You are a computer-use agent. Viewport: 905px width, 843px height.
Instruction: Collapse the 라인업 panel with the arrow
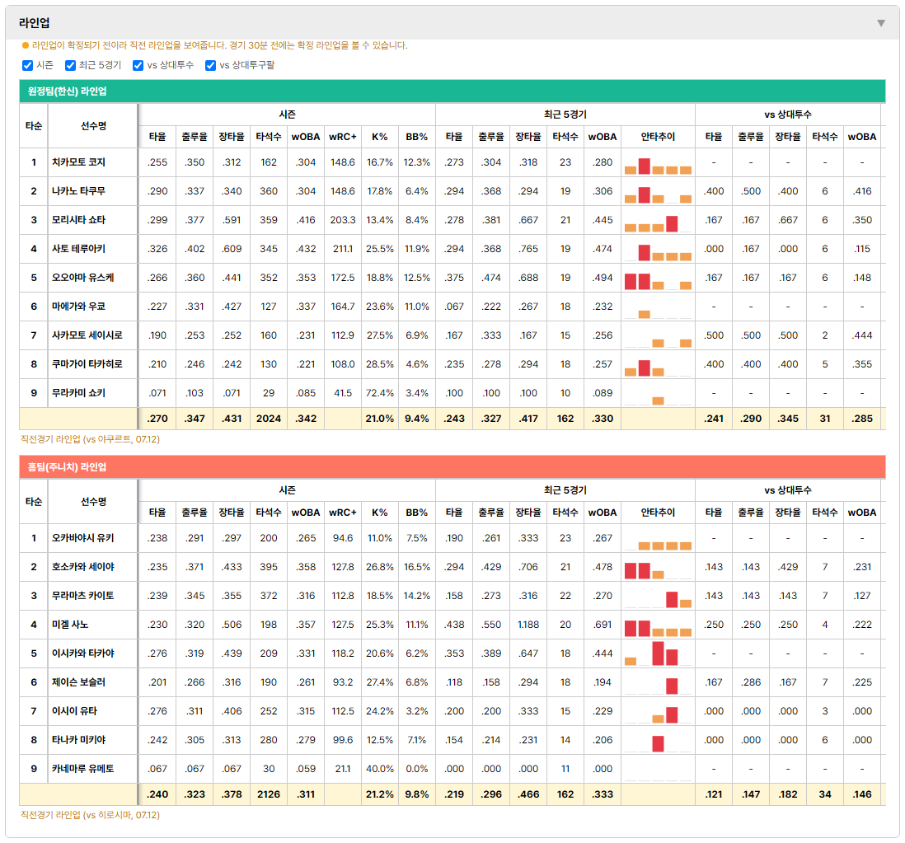tap(881, 23)
